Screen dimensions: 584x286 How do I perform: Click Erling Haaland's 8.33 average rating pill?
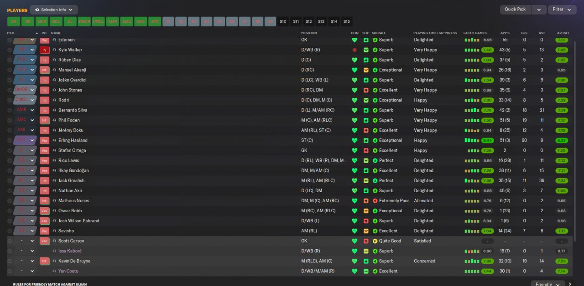(x=562, y=140)
